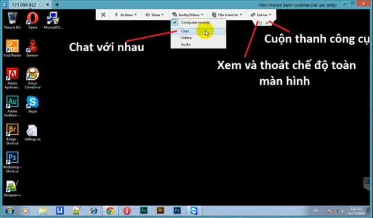Select the Settings.ini file icon
The height and width of the screenshot is (218, 373).
click(33, 132)
